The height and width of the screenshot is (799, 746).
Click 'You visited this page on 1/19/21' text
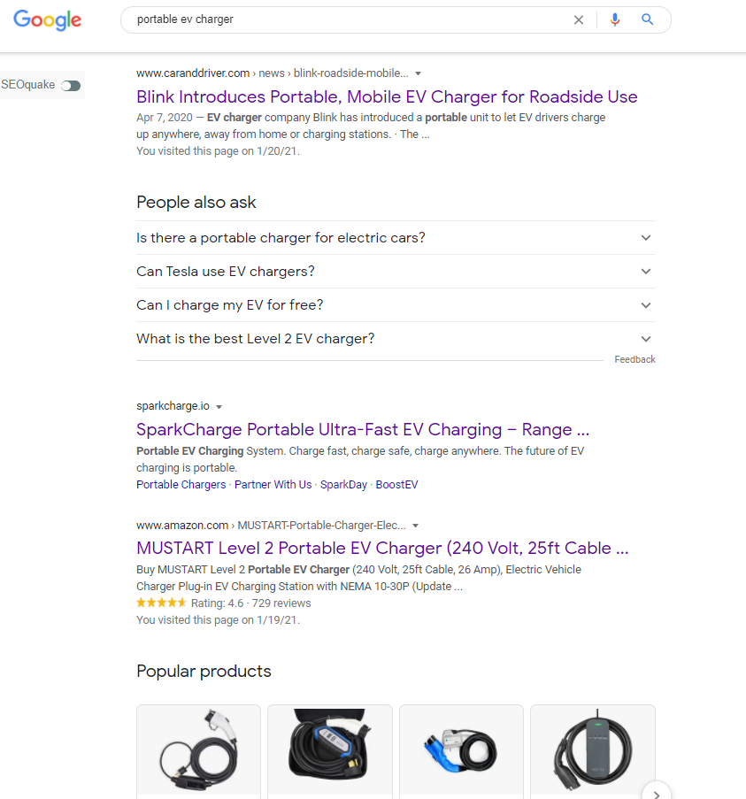(218, 620)
